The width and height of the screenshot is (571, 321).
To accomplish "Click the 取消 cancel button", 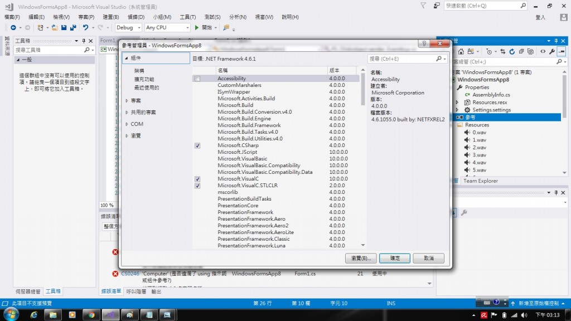I will tap(429, 258).
